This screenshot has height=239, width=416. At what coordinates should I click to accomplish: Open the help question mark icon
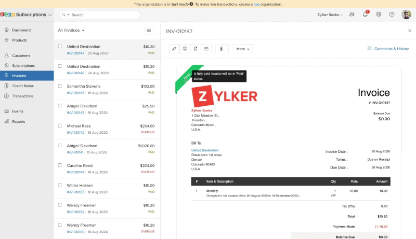pos(392,15)
